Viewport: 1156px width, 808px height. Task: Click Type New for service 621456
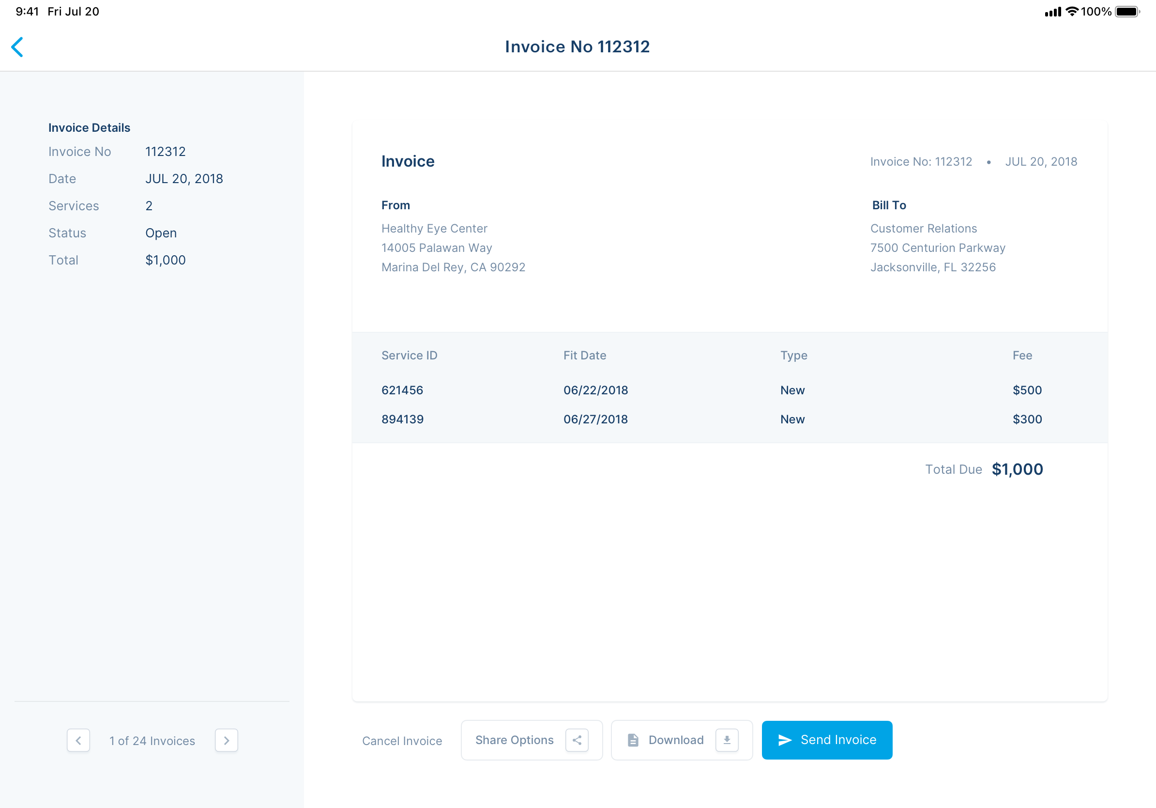(x=792, y=390)
